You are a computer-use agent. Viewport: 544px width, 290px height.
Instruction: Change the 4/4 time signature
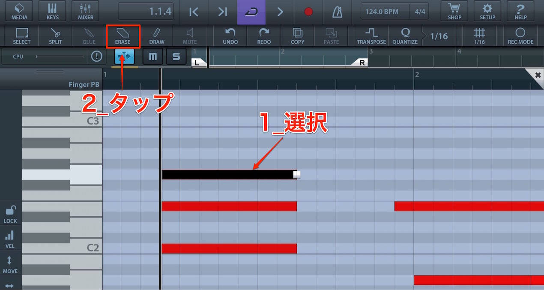click(x=420, y=12)
